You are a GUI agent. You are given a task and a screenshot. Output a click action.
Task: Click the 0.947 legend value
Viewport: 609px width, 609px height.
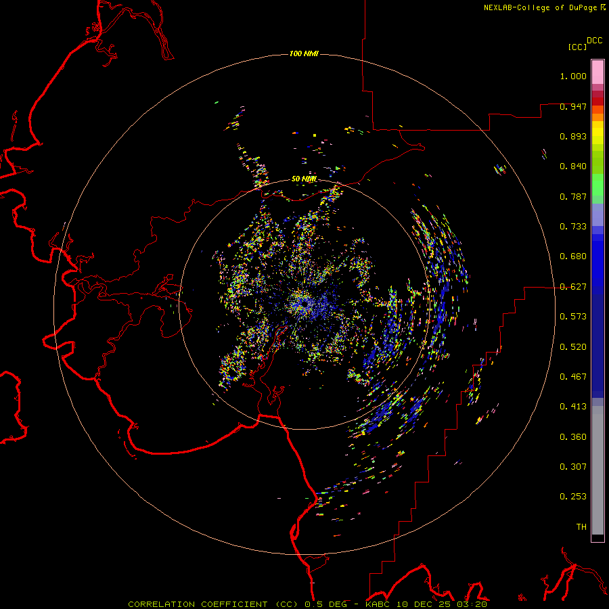pos(573,106)
